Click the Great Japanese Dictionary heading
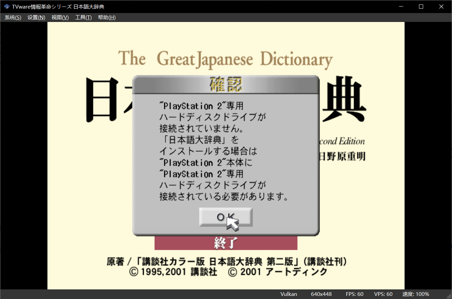Image resolution: width=452 pixels, height=299 pixels. 225,59
